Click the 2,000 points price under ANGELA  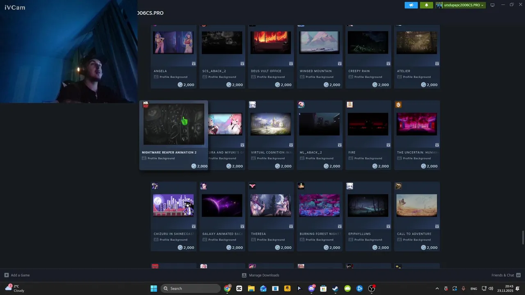(x=186, y=85)
